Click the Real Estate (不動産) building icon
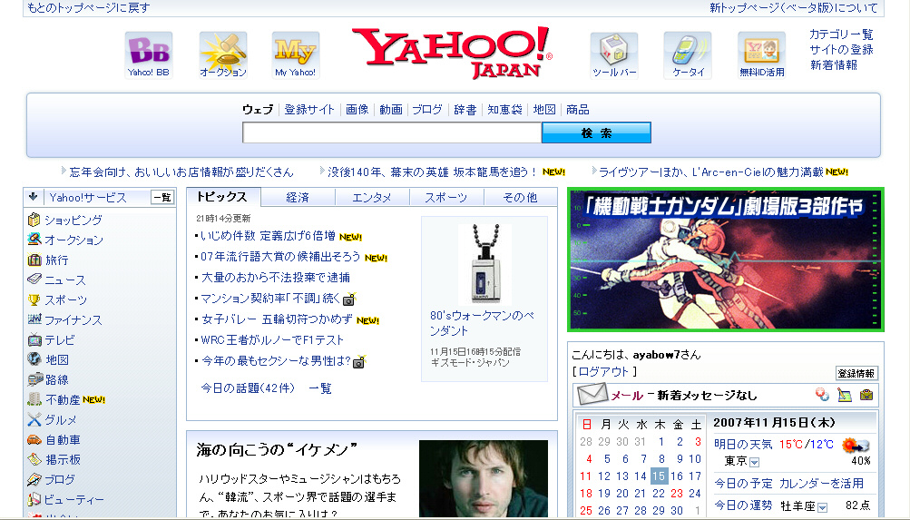The image size is (910, 520). (34, 399)
